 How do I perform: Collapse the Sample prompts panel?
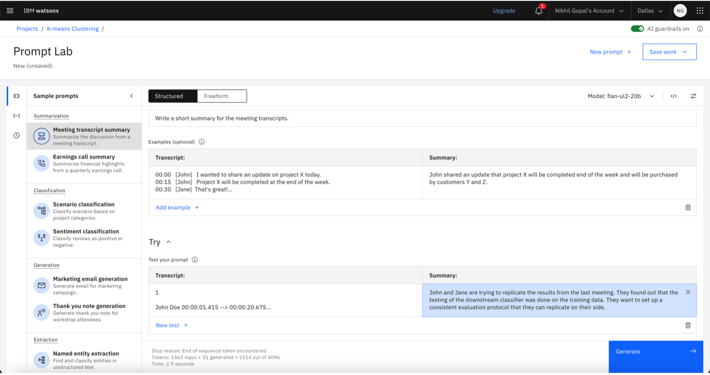132,96
